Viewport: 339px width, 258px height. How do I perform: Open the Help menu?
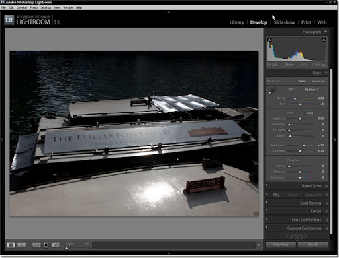pyautogui.click(x=79, y=7)
